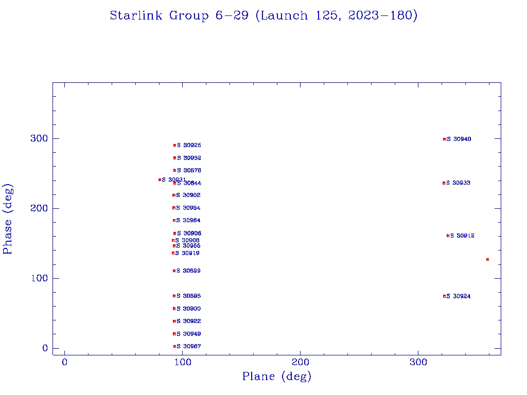Click the S 30967 data point marker
Image resolution: width=527 pixels, height=395 pixels.
point(174,347)
